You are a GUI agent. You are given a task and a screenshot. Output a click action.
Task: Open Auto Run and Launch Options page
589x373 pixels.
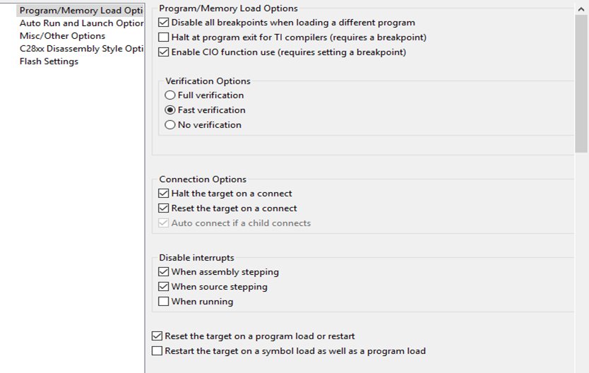(81, 23)
